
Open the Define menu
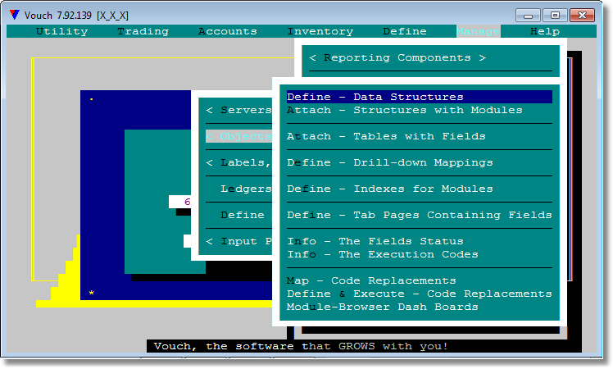[x=404, y=31]
